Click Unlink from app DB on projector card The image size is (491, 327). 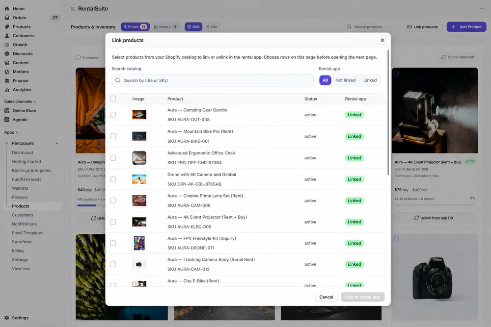(x=435, y=218)
